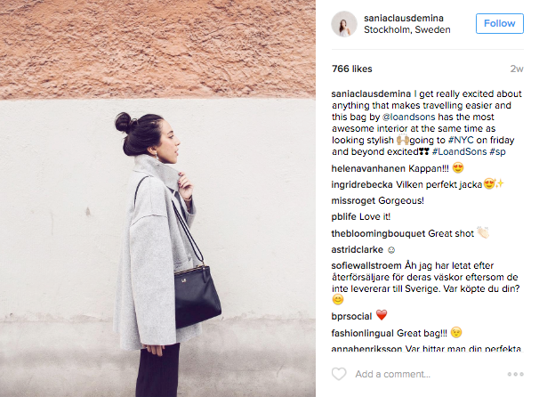Open the #NYC hashtag
This screenshot has width=539, height=397.
tap(461, 140)
